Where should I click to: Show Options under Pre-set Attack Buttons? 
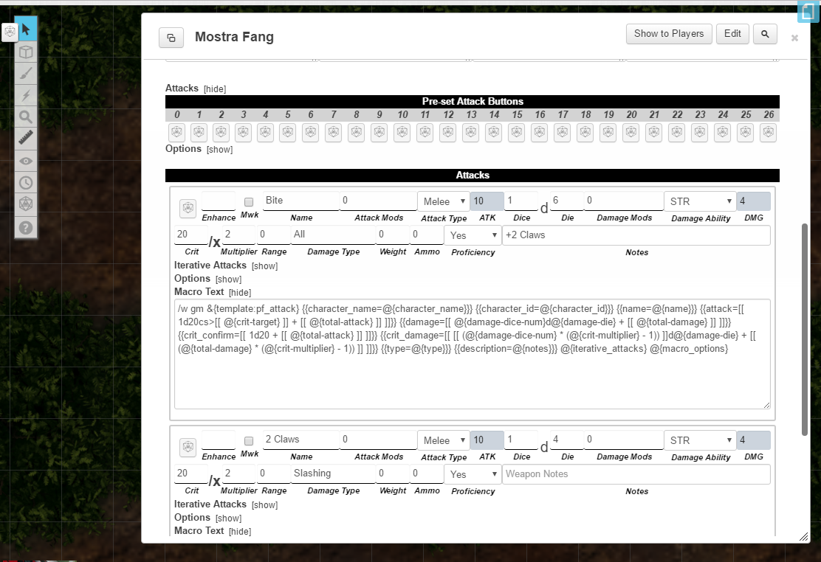219,150
